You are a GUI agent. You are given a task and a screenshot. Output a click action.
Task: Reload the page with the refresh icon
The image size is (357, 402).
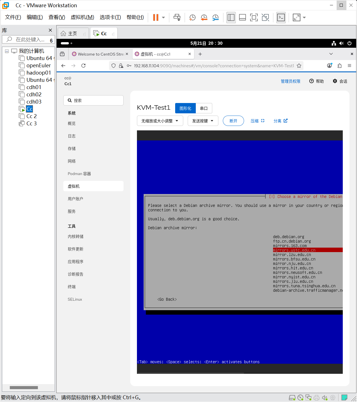pos(83,66)
